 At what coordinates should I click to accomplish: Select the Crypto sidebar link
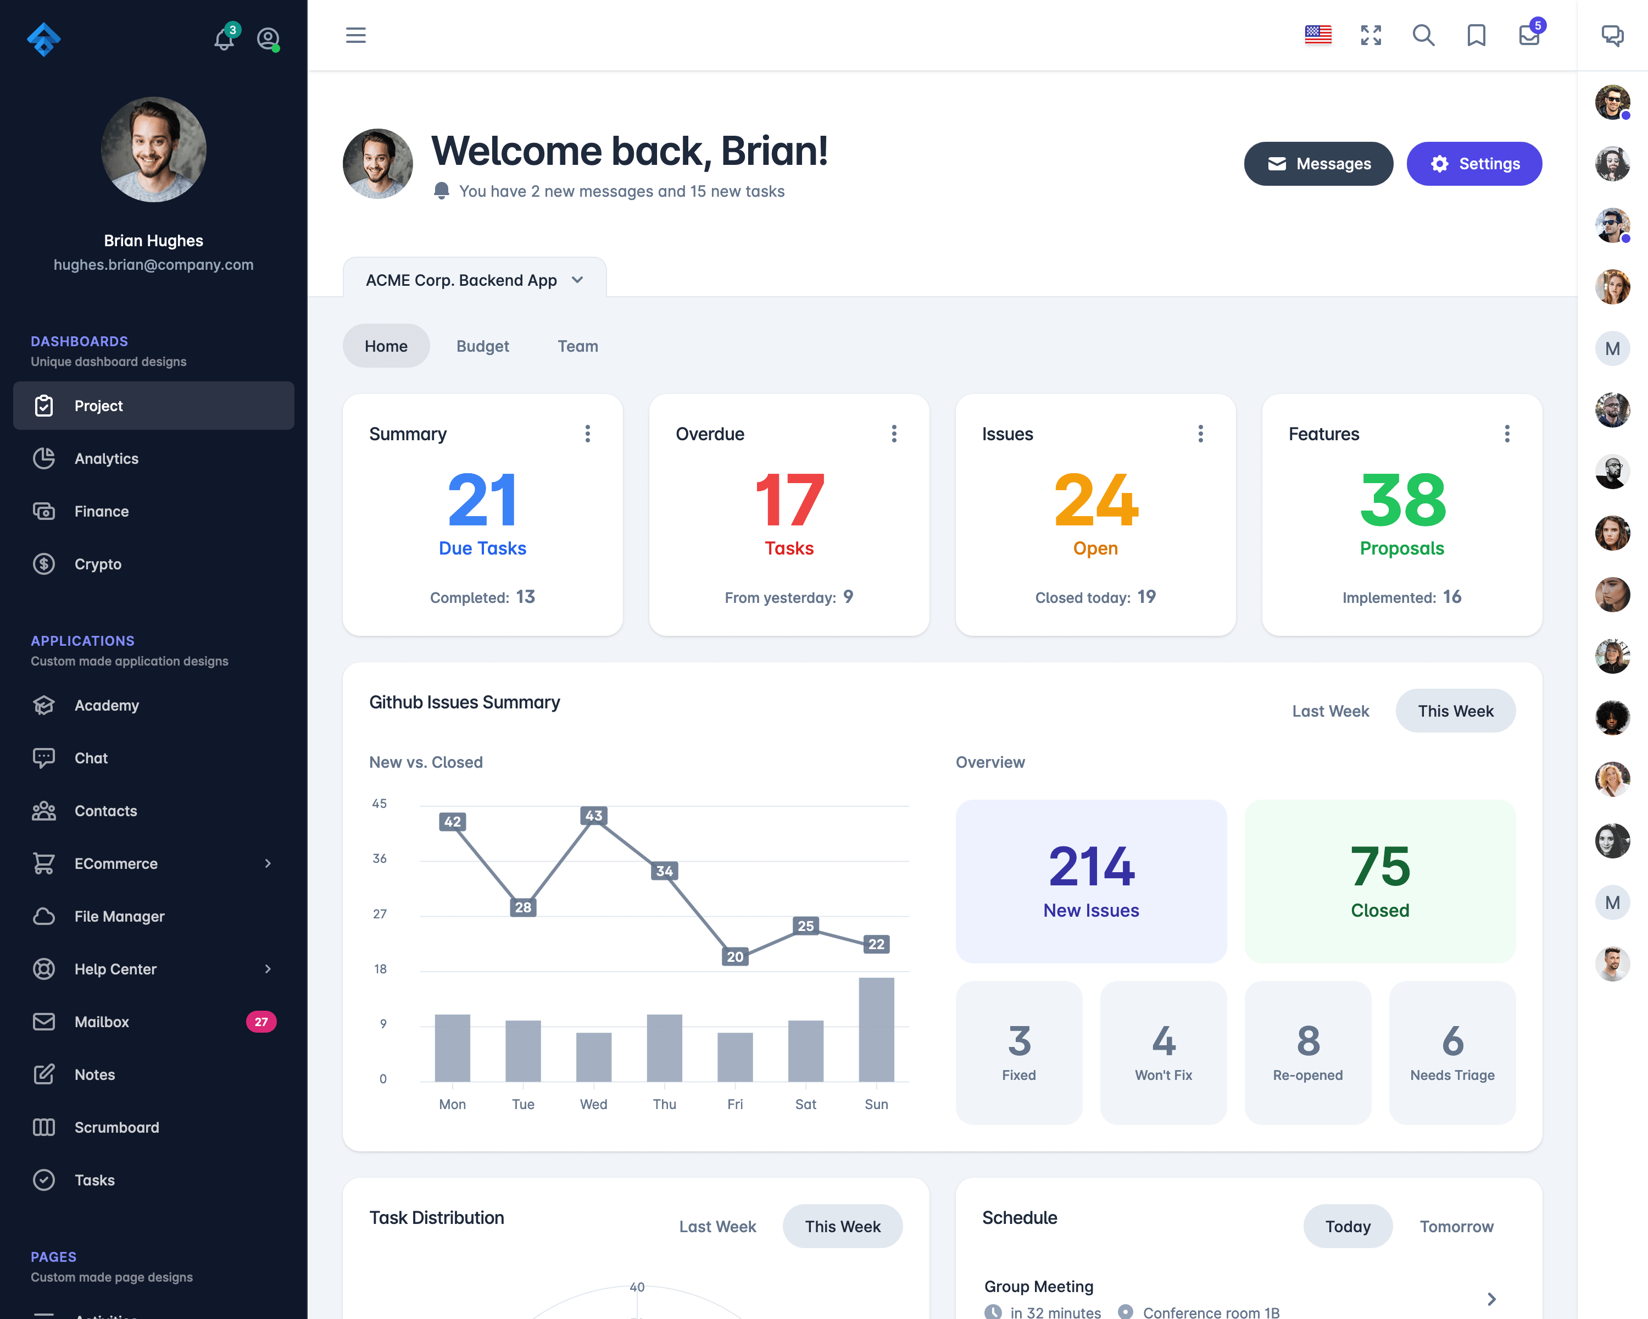coord(98,564)
